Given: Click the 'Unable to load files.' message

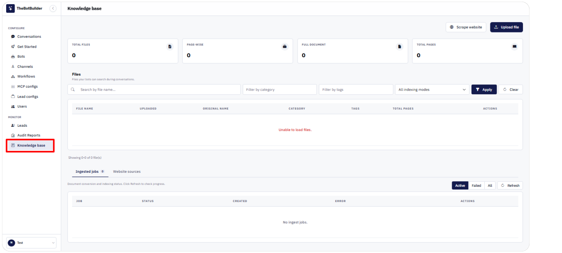Looking at the screenshot, I should pyautogui.click(x=295, y=130).
